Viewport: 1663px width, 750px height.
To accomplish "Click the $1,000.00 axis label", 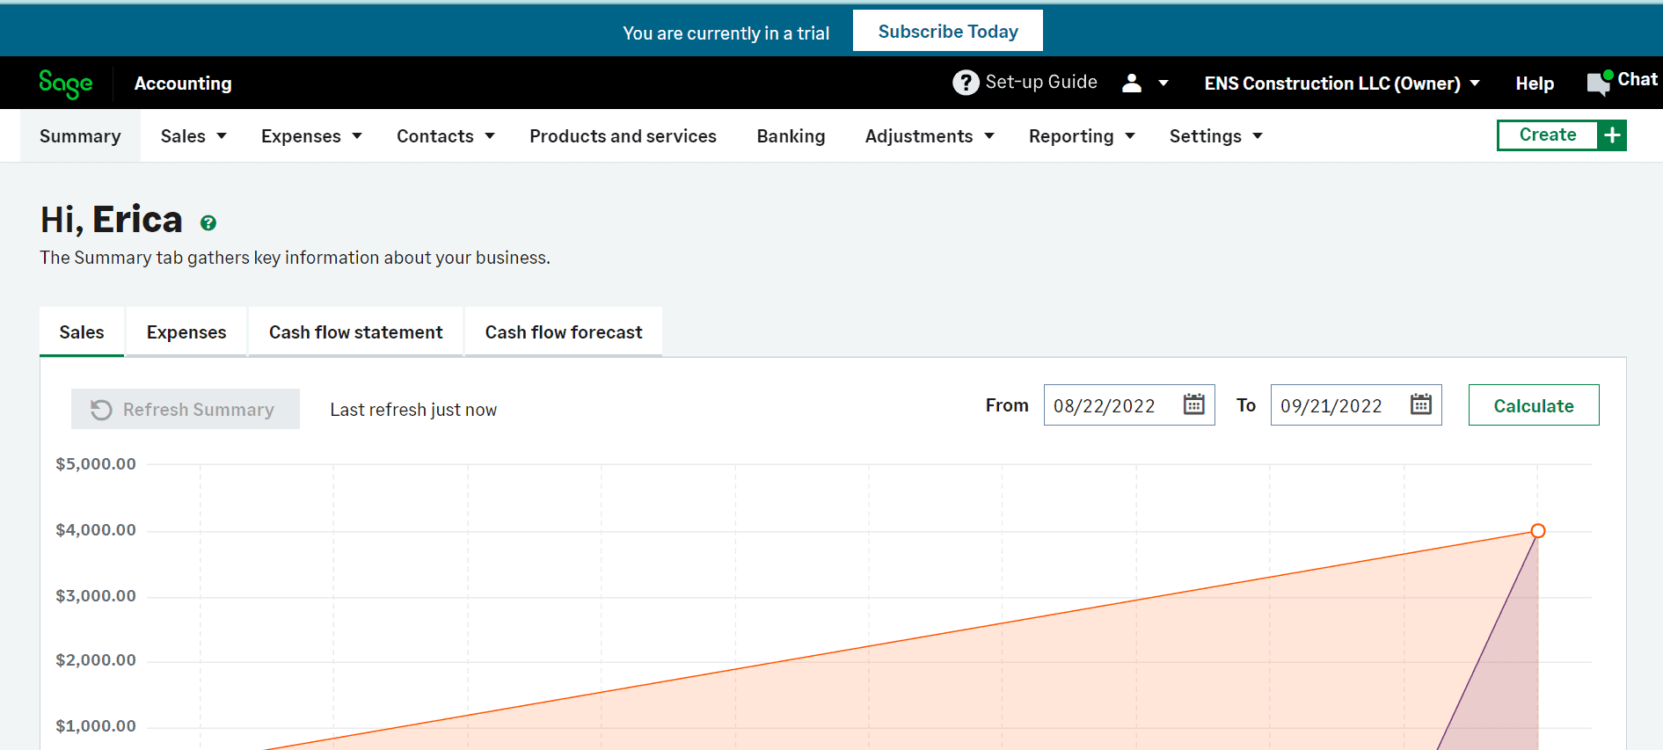I will (96, 726).
